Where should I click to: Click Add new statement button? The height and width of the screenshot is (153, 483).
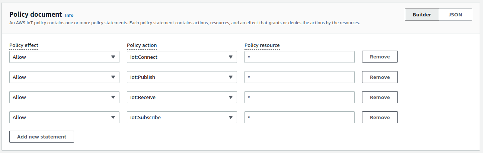pos(42,137)
